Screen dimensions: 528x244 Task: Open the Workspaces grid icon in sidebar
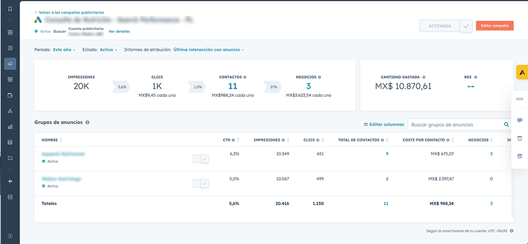tap(10, 32)
